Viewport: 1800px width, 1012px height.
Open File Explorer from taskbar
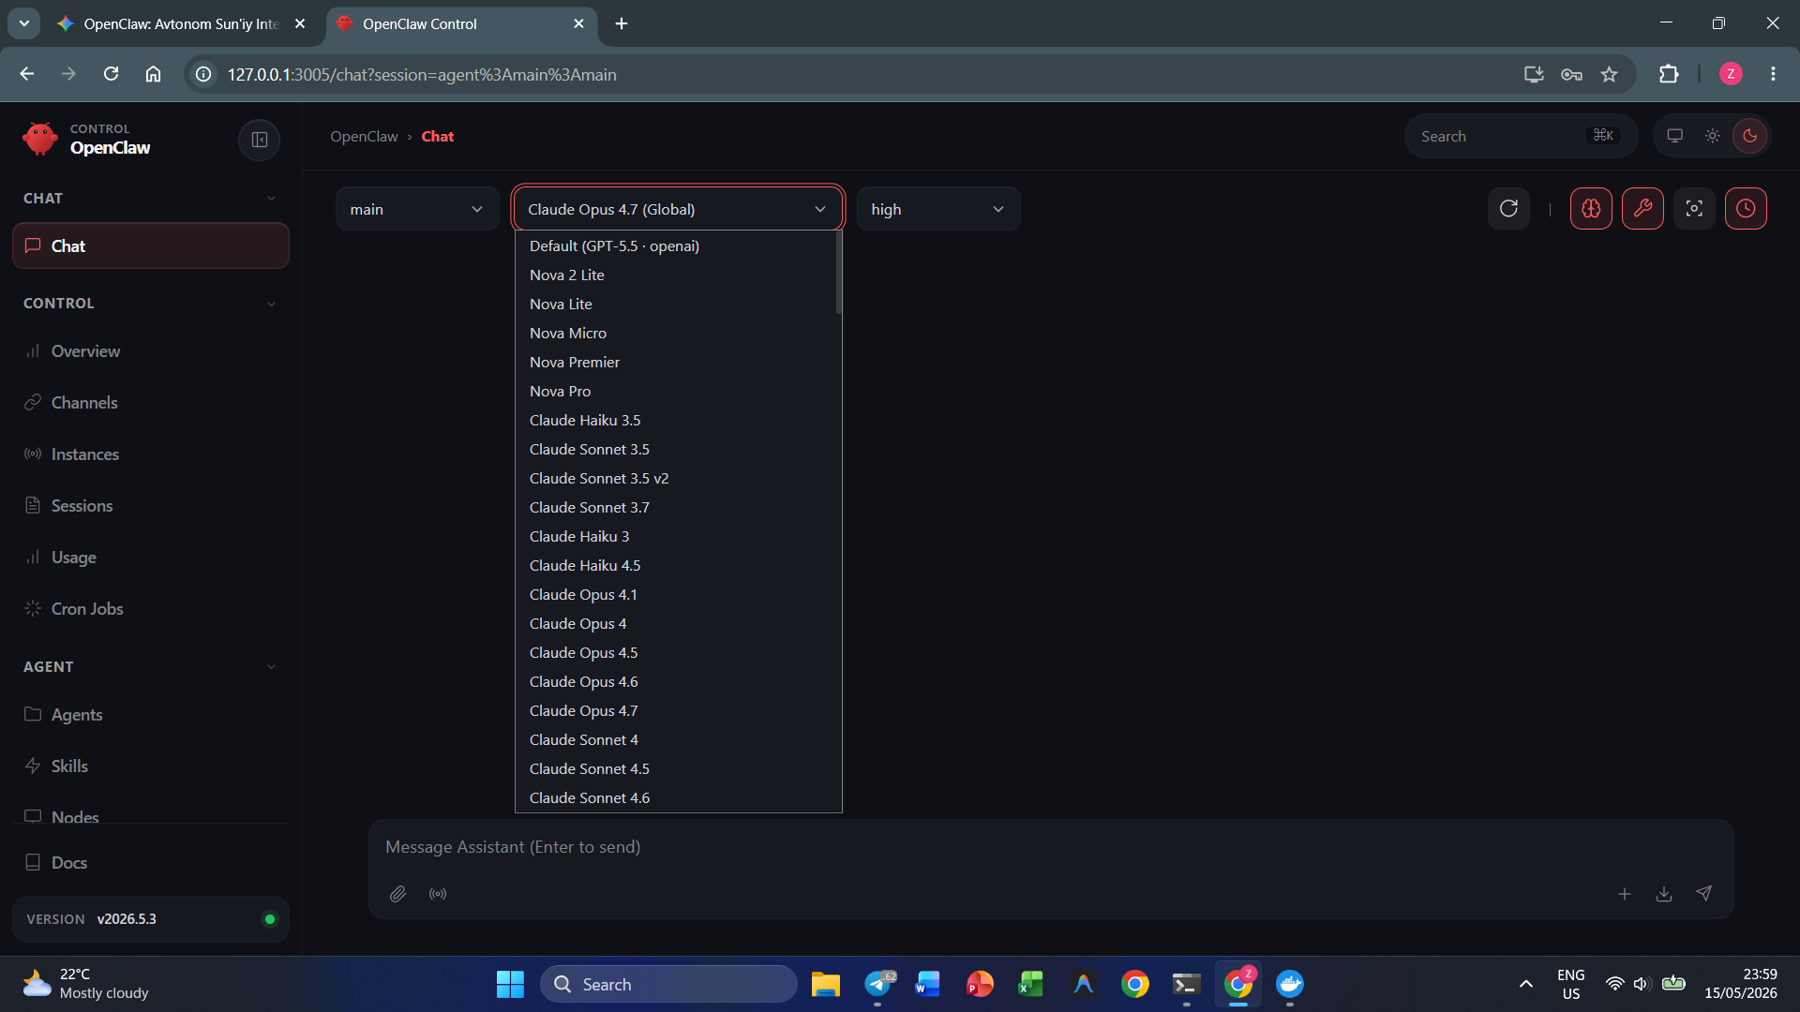pyautogui.click(x=826, y=984)
